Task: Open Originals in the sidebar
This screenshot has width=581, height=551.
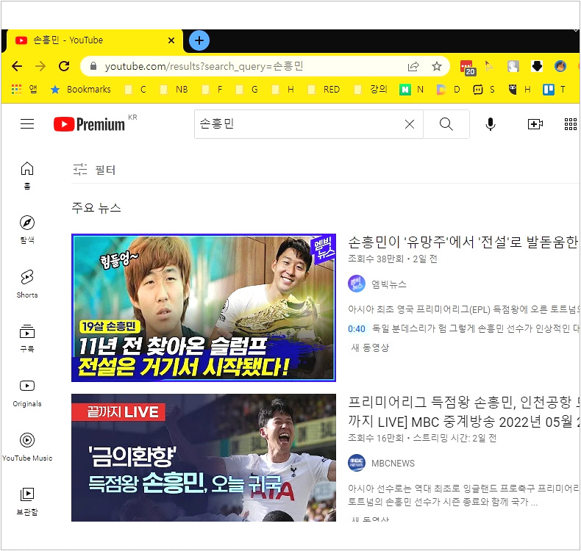Action: 27,393
